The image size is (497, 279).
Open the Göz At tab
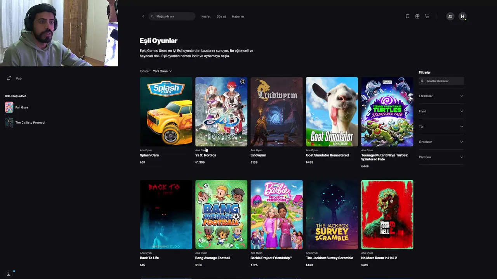pyautogui.click(x=221, y=16)
